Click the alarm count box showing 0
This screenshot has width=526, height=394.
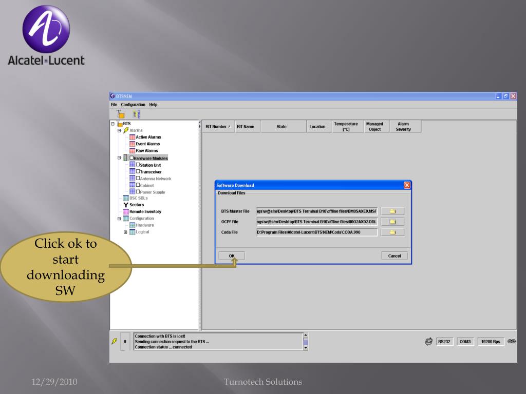tap(125, 341)
